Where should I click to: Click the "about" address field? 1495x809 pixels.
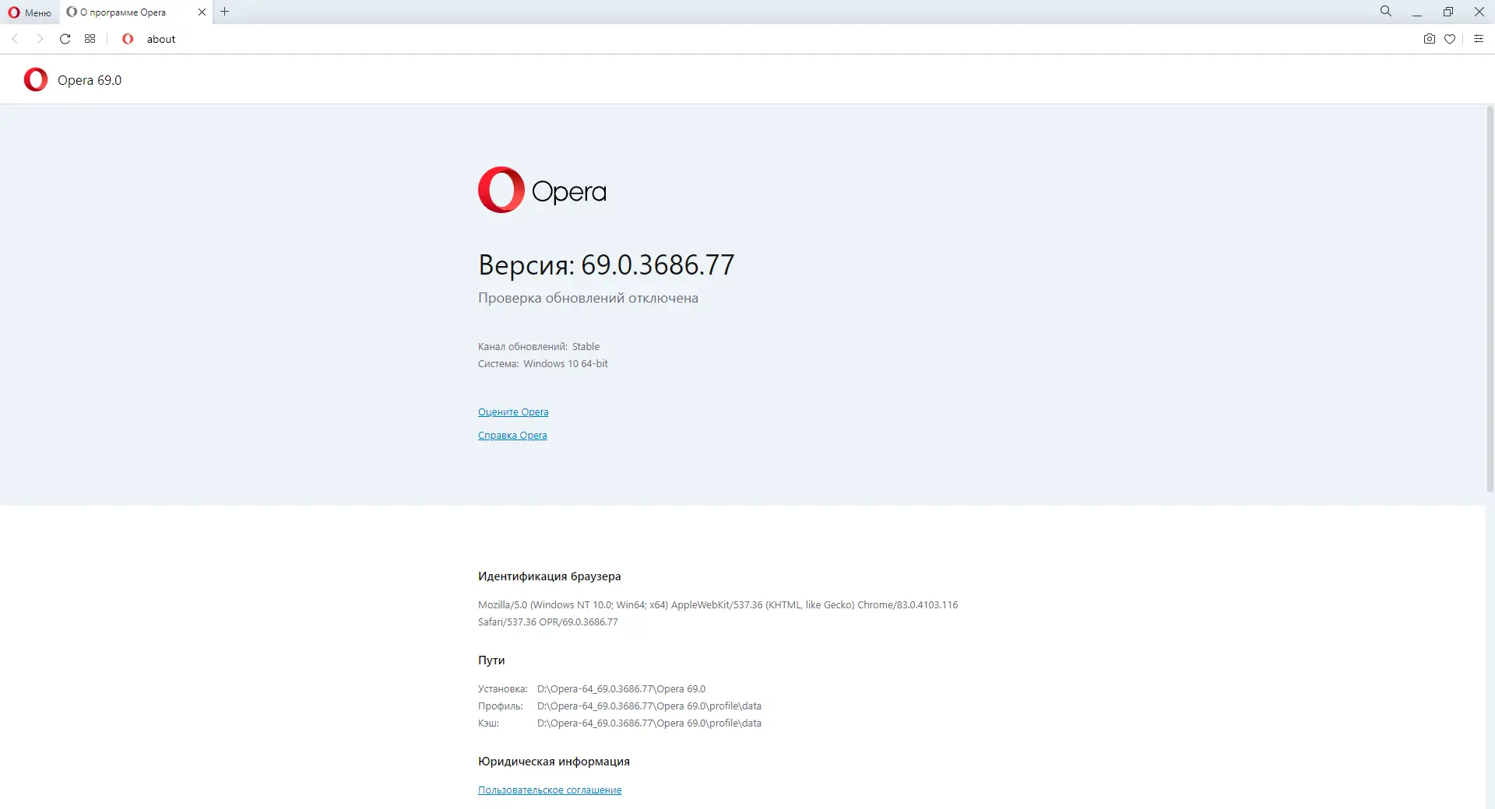click(161, 39)
